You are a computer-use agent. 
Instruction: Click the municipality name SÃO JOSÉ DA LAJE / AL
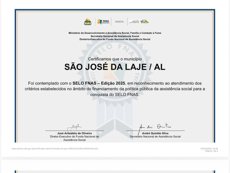pos(115,67)
